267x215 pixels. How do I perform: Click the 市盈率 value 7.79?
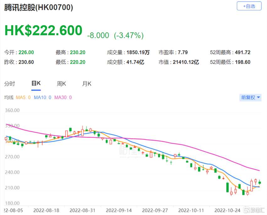coord(183,52)
